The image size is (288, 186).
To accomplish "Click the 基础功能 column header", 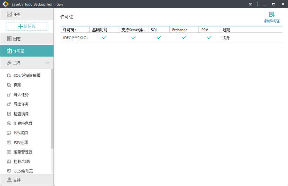I will tap(104, 30).
